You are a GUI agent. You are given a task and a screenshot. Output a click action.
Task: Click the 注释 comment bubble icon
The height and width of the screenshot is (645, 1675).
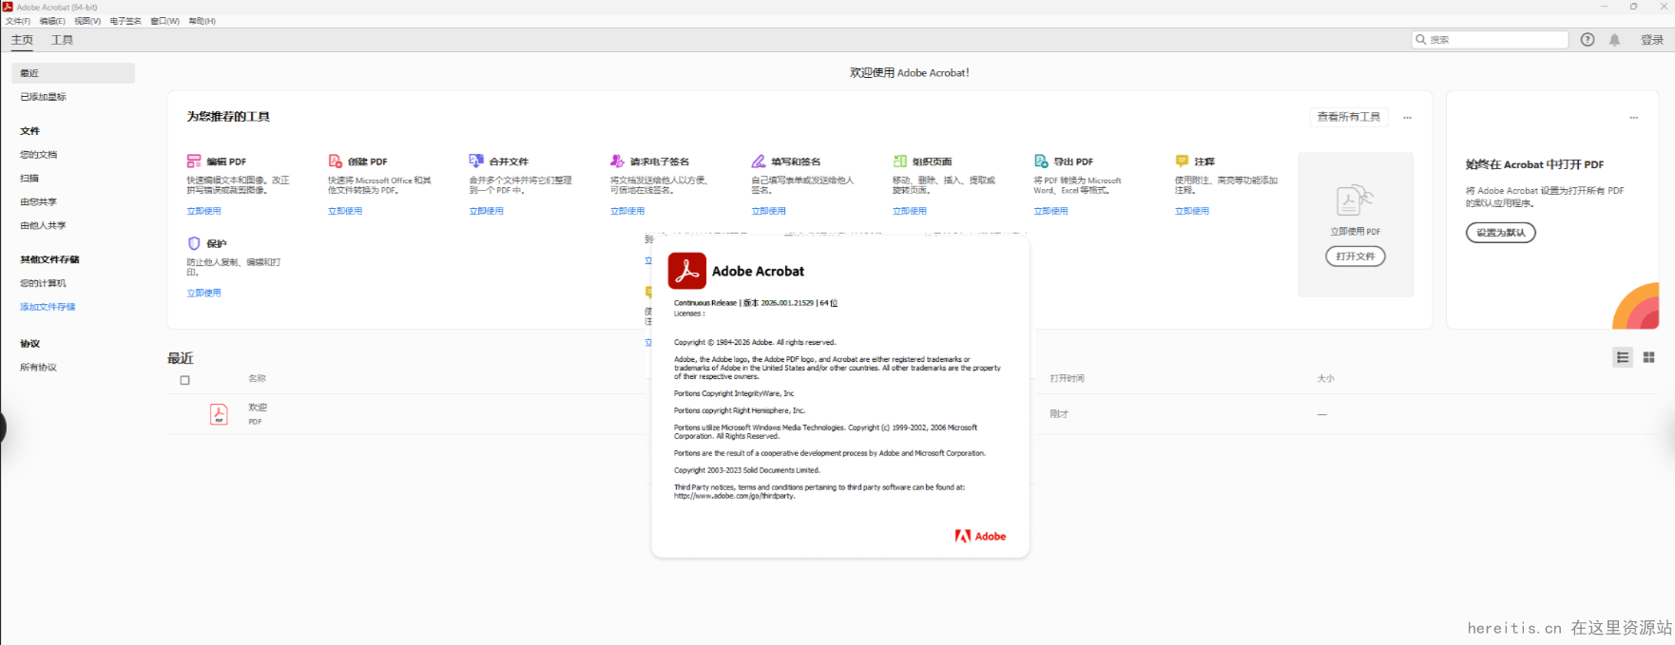1182,161
